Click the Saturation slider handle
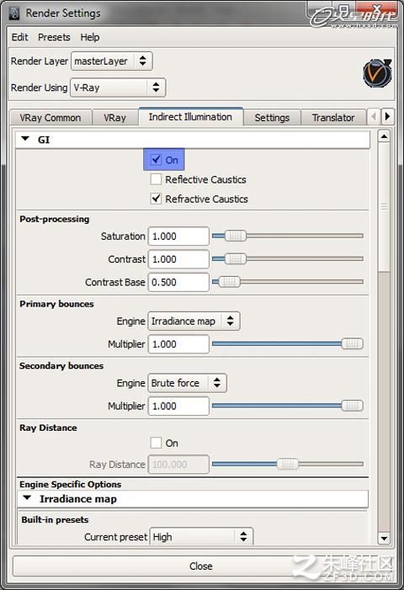Image resolution: width=404 pixels, height=590 pixels. coord(236,236)
